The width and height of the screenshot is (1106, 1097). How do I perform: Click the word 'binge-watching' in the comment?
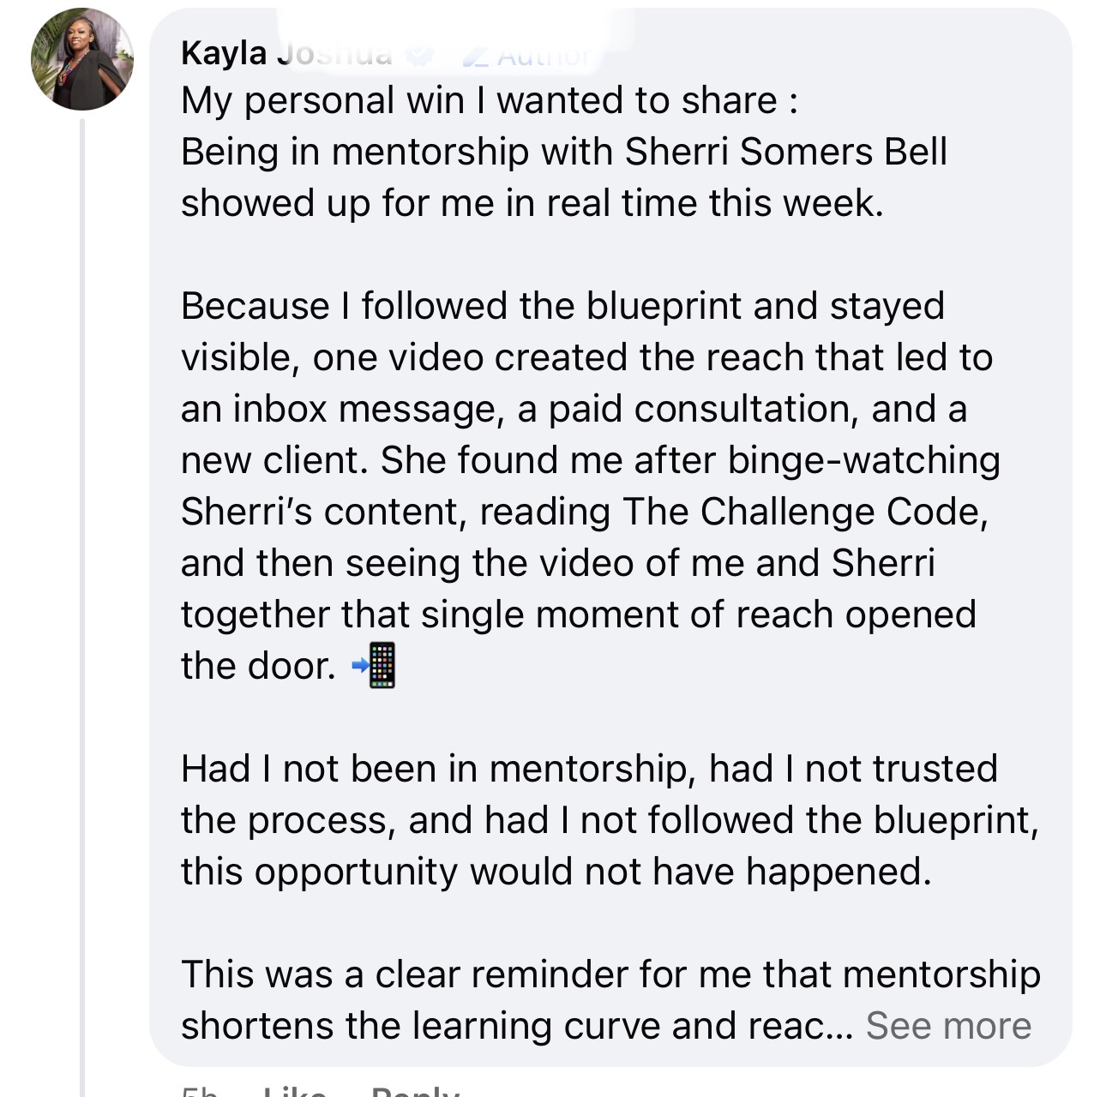[863, 460]
